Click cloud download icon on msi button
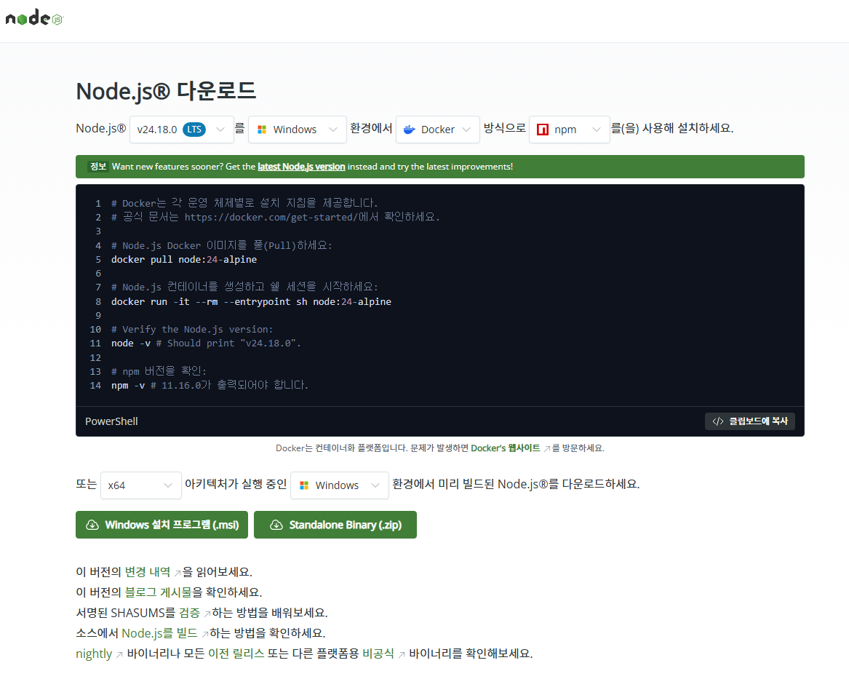Screen dimensions: 849x687 pyautogui.click(x=92, y=525)
